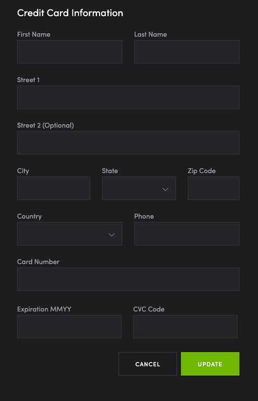Select the Street 2 (Optional) text field
Image resolution: width=258 pixels, height=401 pixels.
(128, 143)
